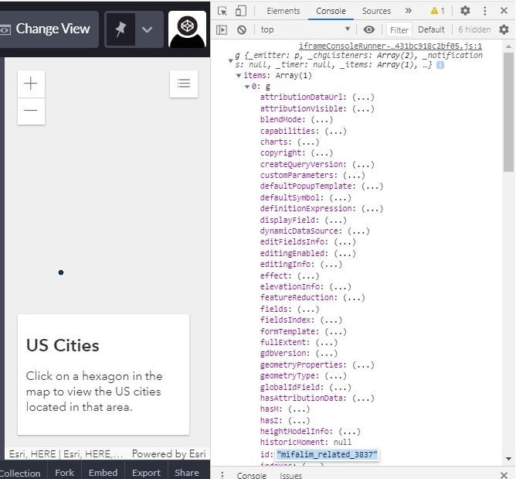The height and width of the screenshot is (479, 516).
Task: Toggle live expression eye icon
Action: [x=369, y=29]
